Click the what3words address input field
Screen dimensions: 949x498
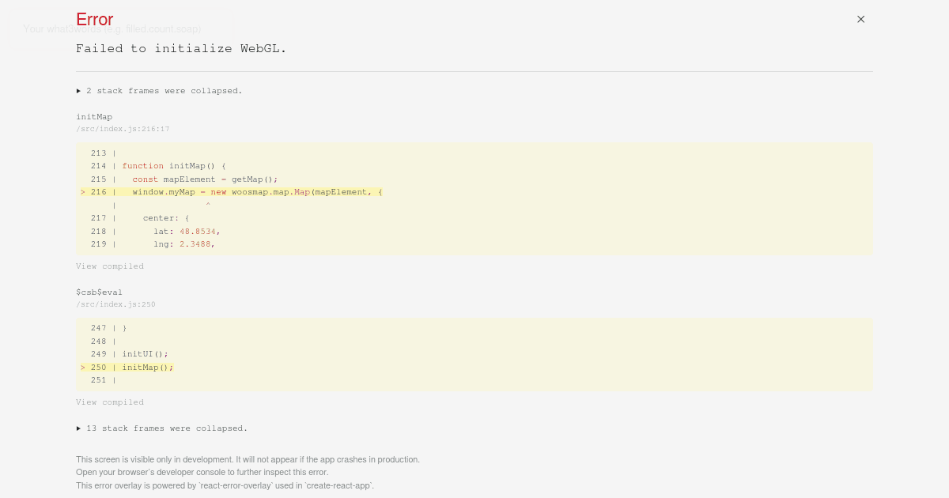(119, 28)
